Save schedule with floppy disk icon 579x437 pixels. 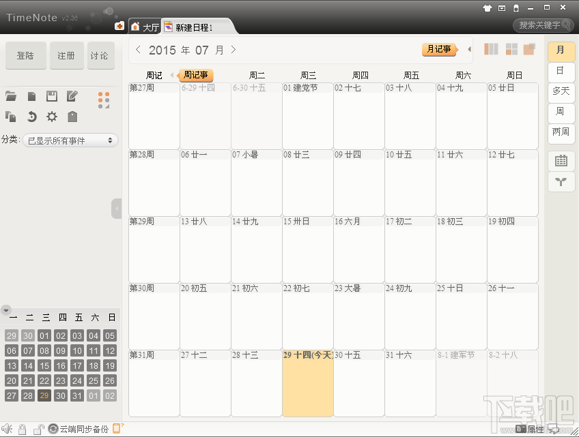coord(52,96)
